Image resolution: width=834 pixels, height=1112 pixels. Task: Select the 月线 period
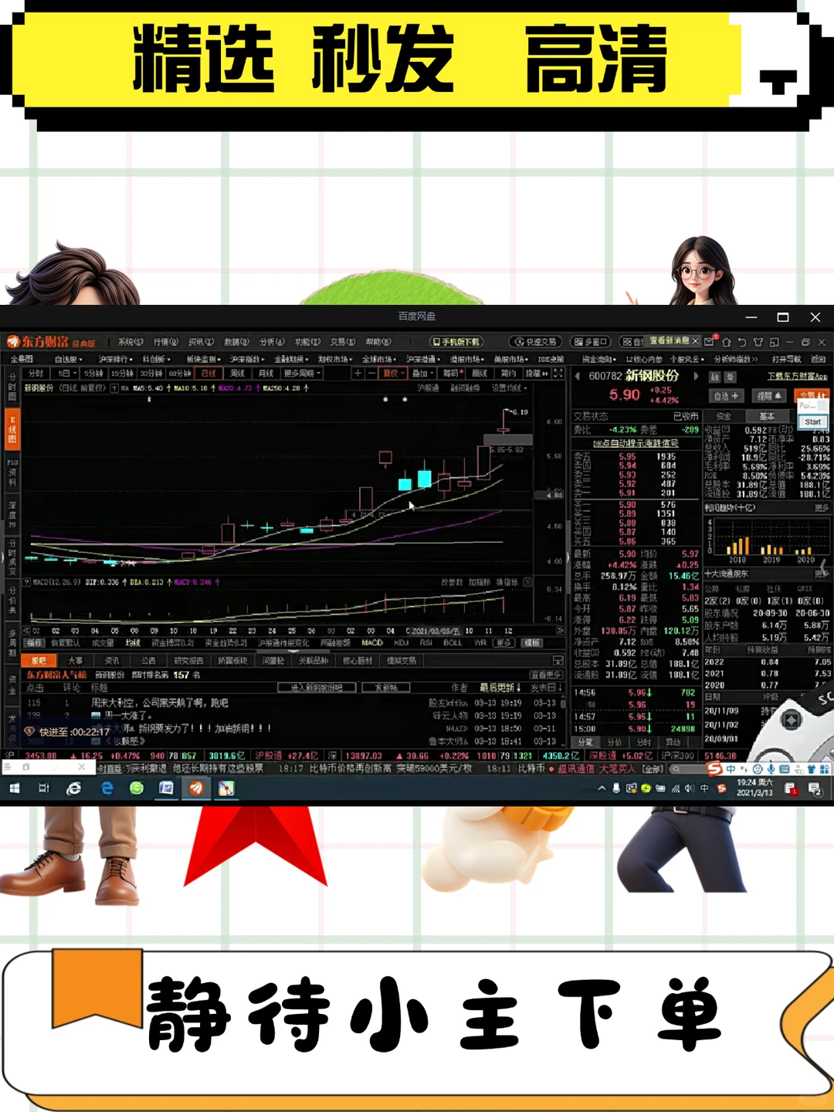(x=266, y=373)
